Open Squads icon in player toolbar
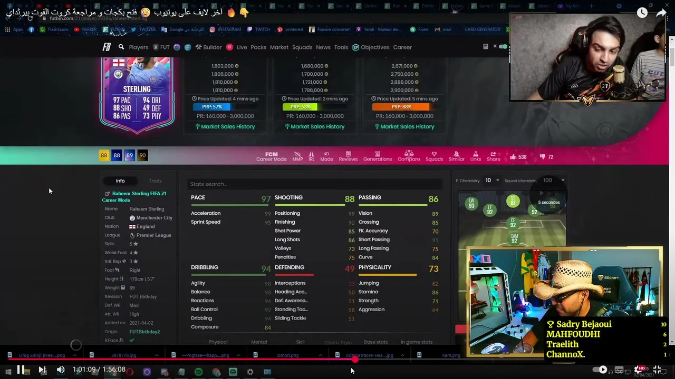Viewport: 675px width, 379px height. (x=434, y=156)
